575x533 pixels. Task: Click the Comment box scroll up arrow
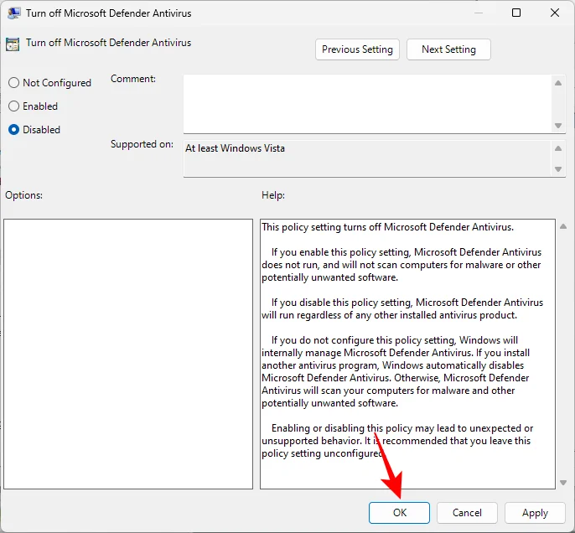[x=558, y=83]
